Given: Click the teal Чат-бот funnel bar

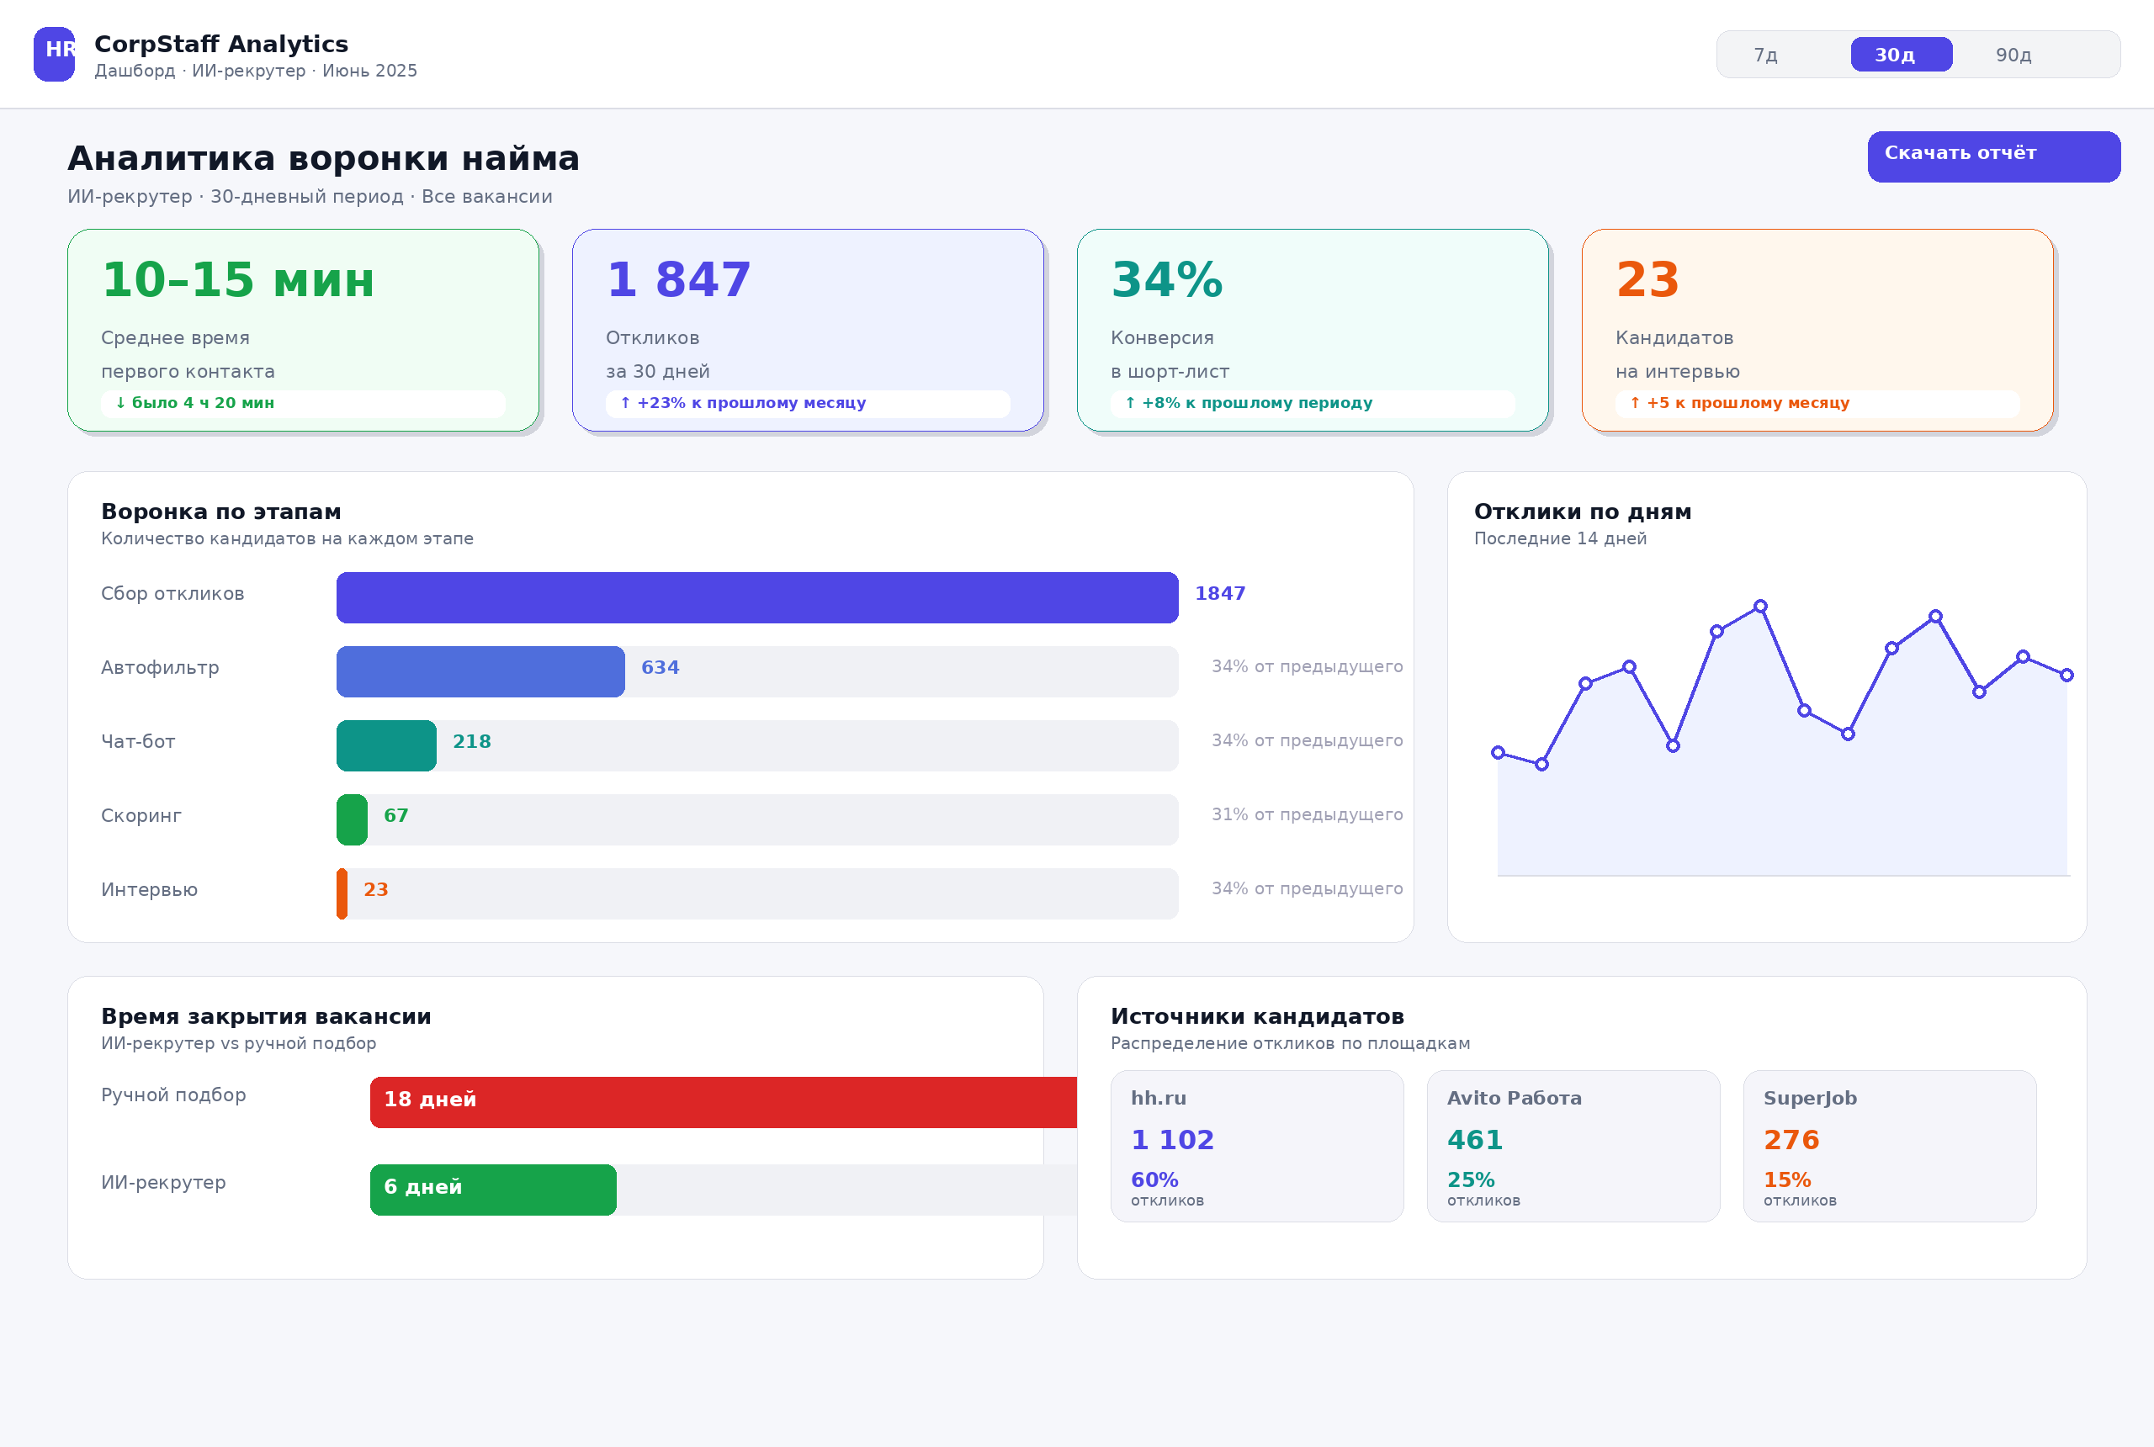Looking at the screenshot, I should pyautogui.click(x=385, y=745).
